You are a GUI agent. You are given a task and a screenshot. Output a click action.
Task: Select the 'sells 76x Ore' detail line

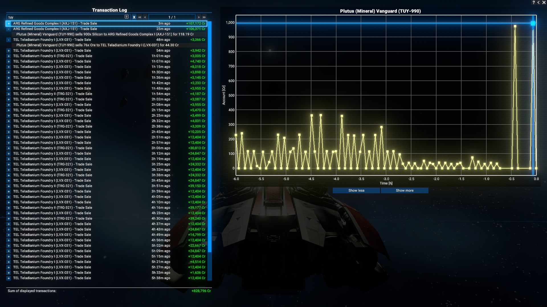(97, 45)
